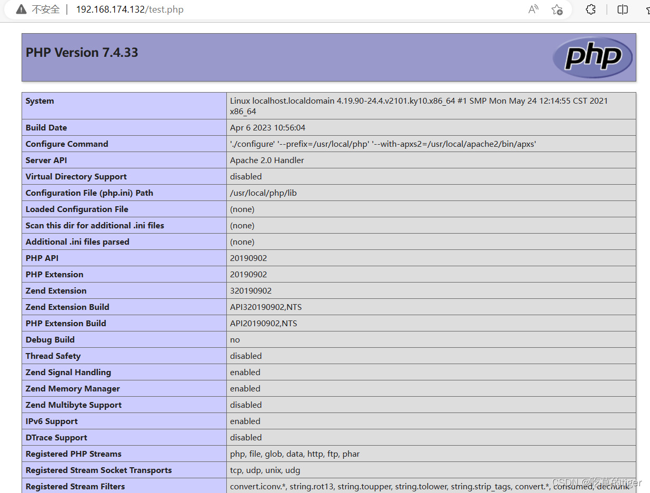Click the /usr/local/php/lib path value
Image resolution: width=650 pixels, height=493 pixels.
[x=263, y=193]
